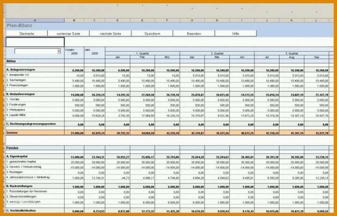Select the 2. Sachanlagen row label
The width and height of the screenshot is (337, 216).
[16, 80]
